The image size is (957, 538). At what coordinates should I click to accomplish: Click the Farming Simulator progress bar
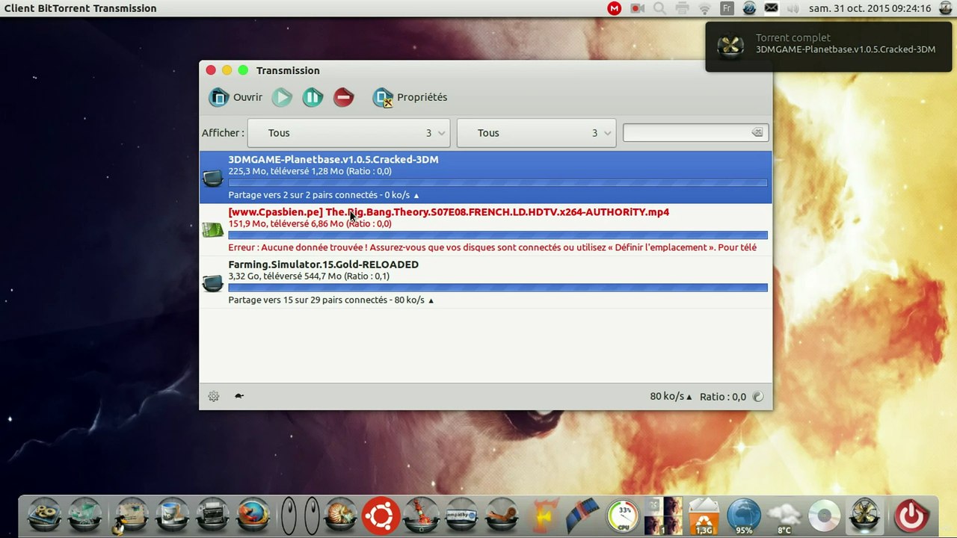pyautogui.click(x=498, y=288)
